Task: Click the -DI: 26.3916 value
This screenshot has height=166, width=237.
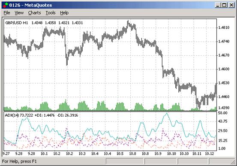Action: [68, 115]
